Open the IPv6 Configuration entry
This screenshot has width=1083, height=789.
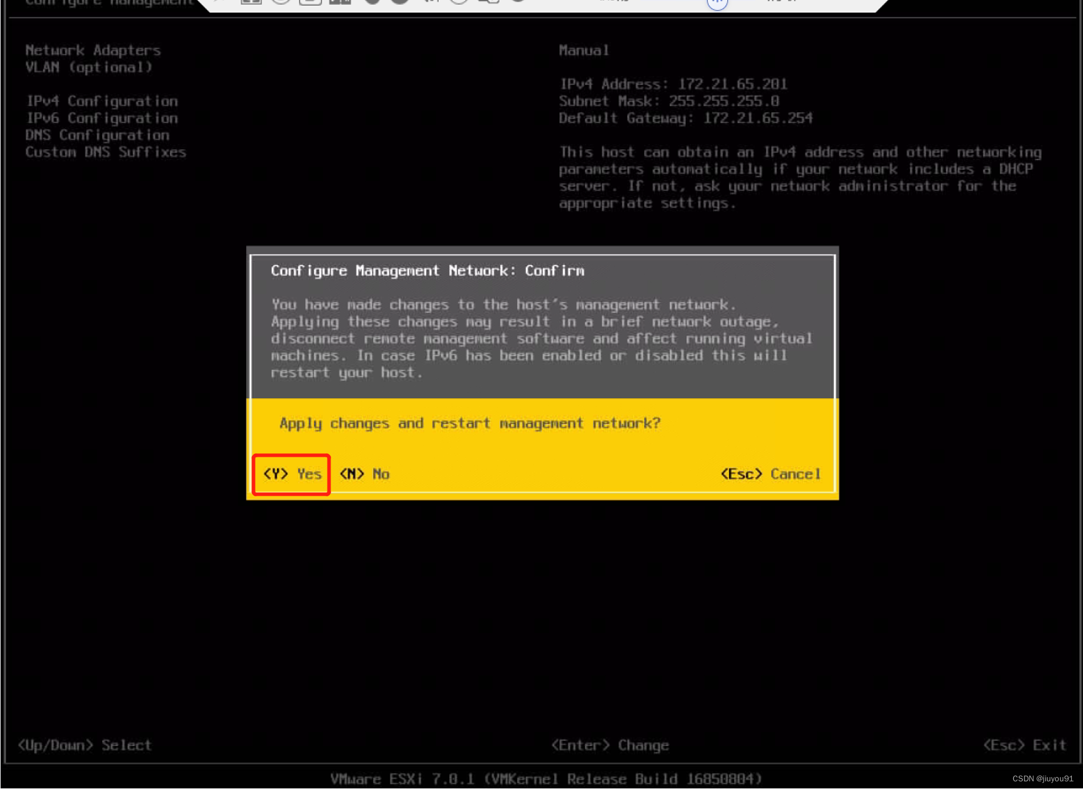(102, 118)
